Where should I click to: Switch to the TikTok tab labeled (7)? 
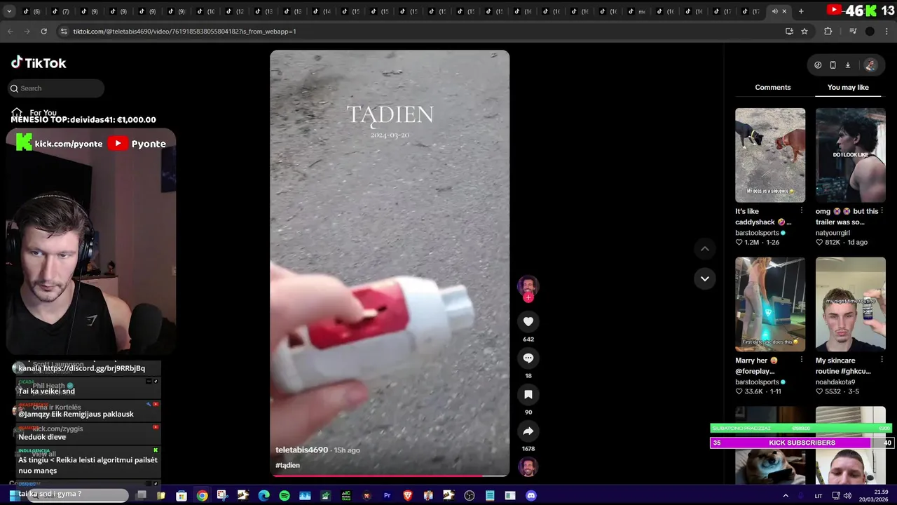point(60,11)
